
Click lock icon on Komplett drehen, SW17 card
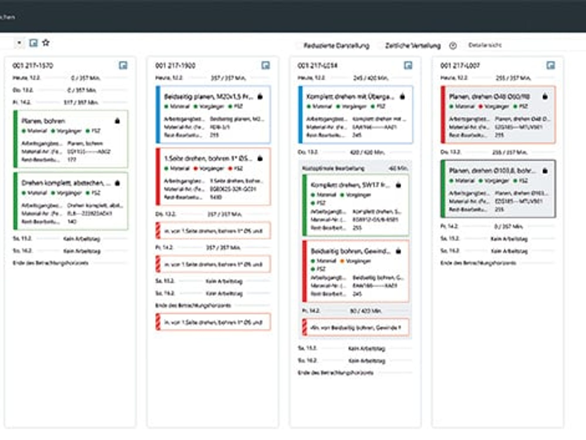click(x=398, y=185)
